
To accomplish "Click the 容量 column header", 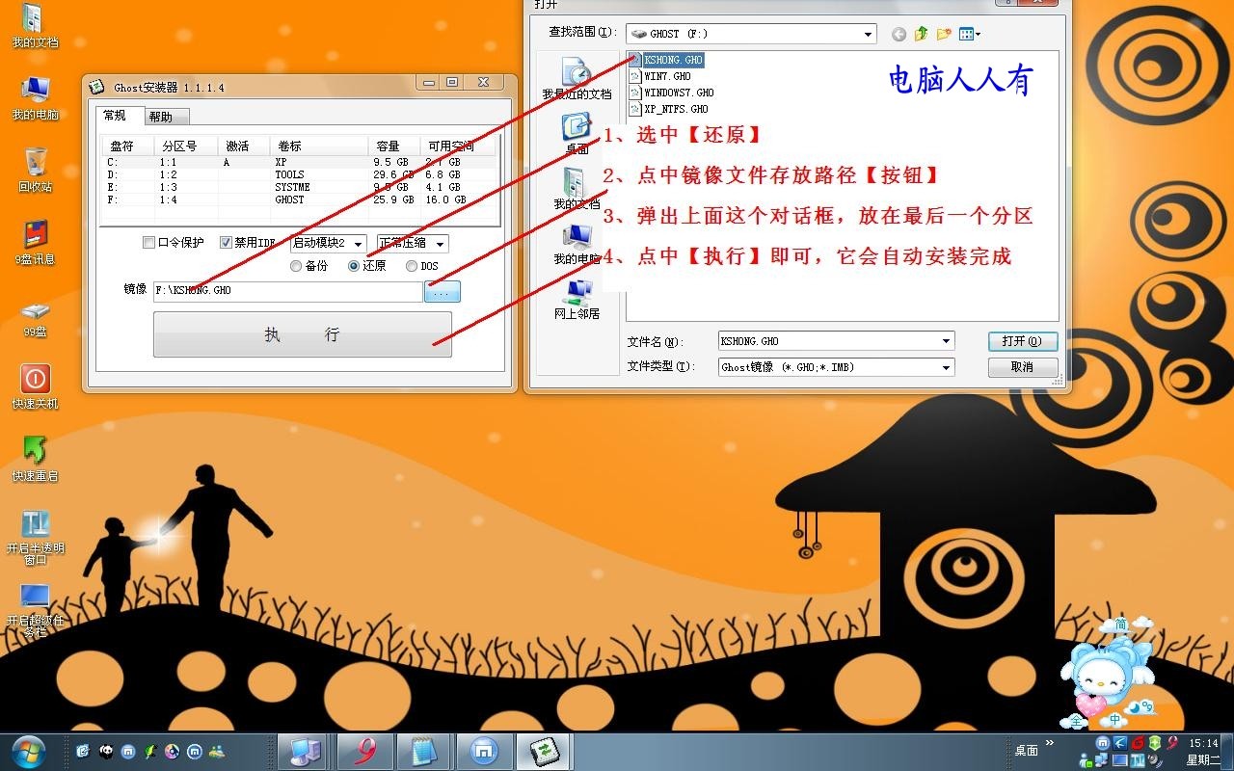I will (x=395, y=146).
